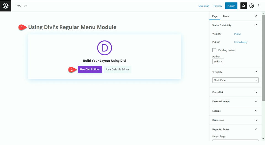The image size is (265, 145).
Task: Click Use Divi Builder button
Action: (90, 69)
